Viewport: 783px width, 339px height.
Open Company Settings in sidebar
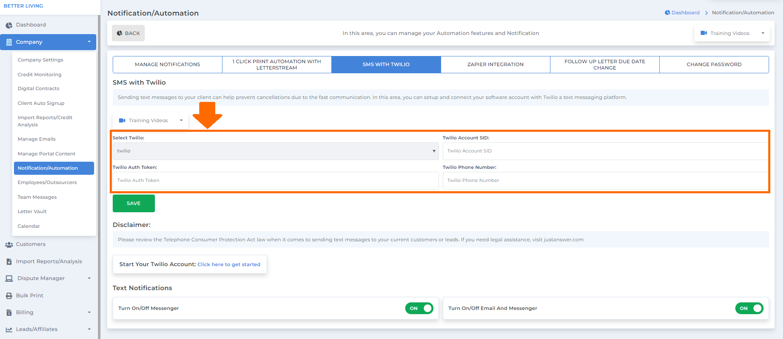tap(41, 60)
